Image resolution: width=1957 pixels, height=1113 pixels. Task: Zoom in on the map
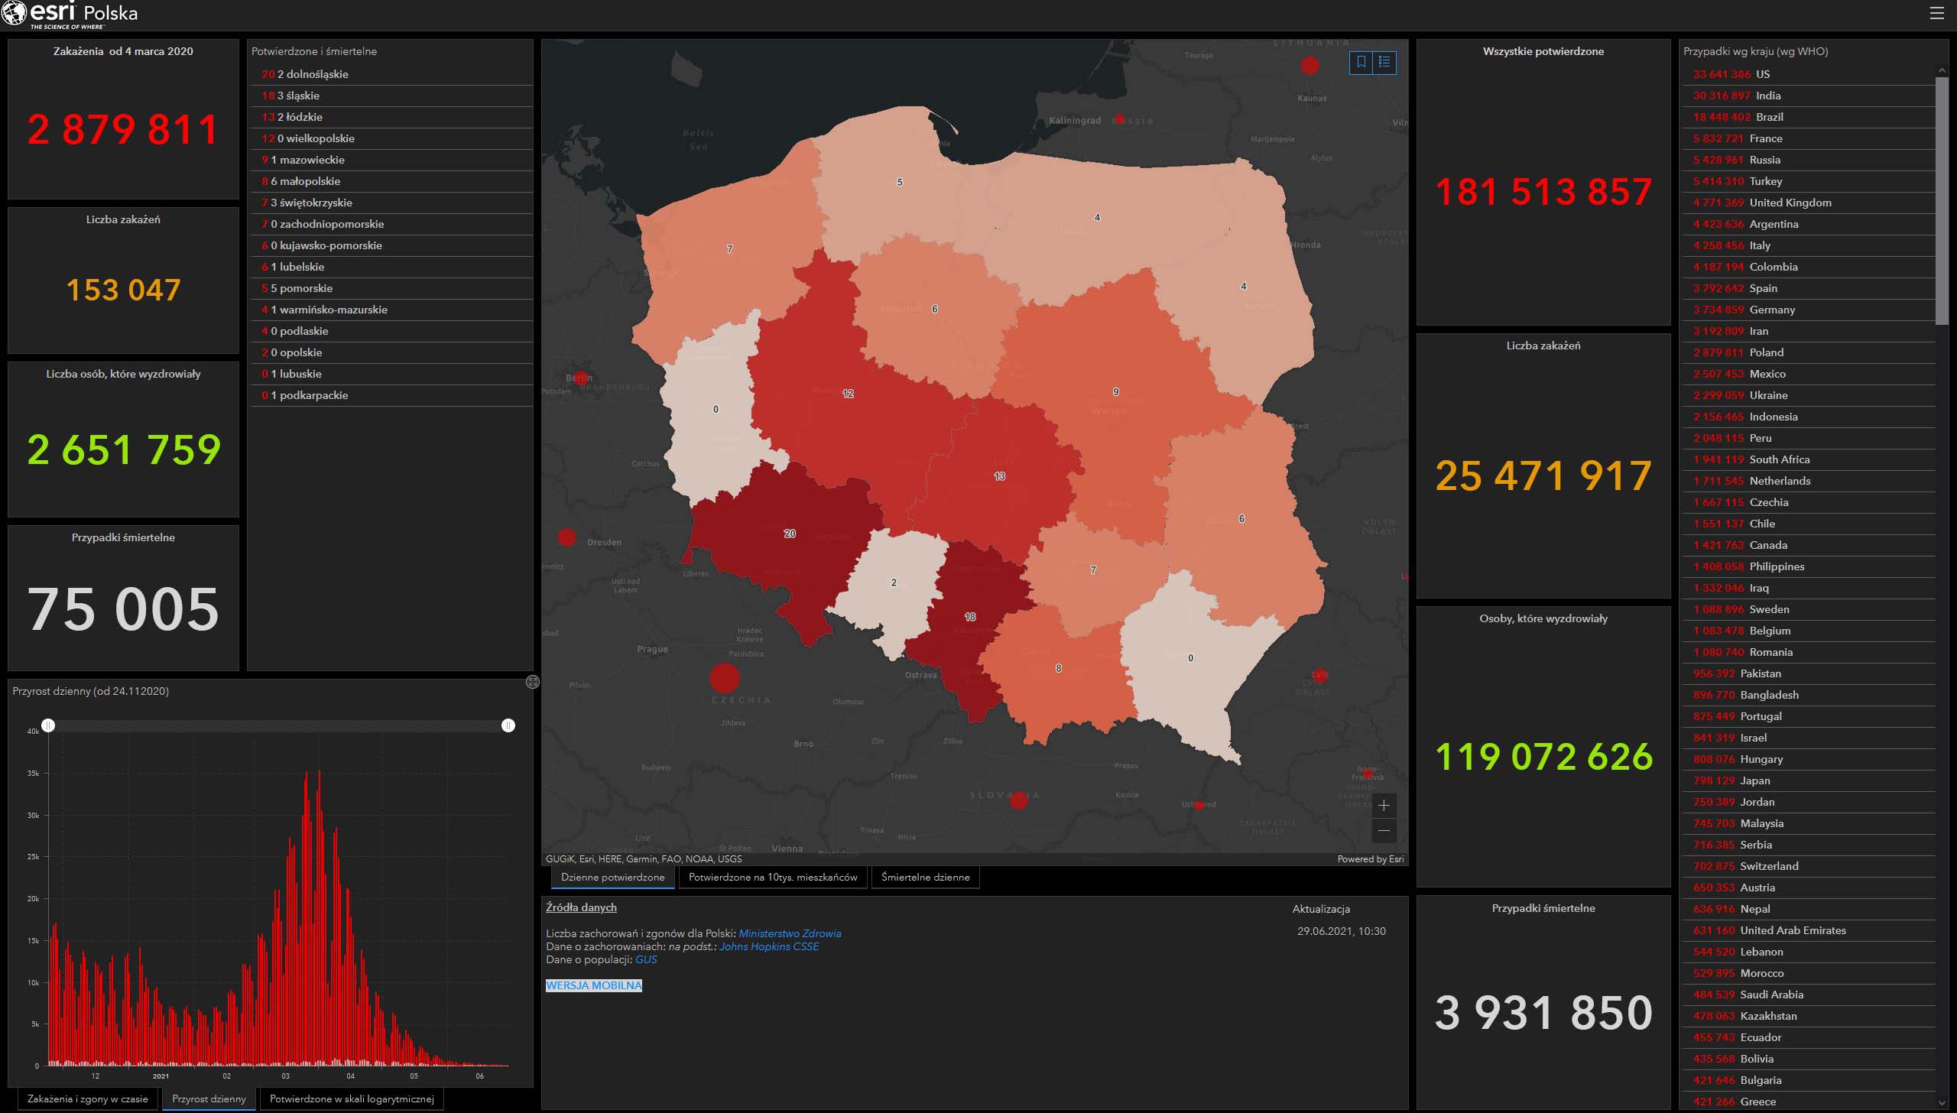(x=1384, y=806)
